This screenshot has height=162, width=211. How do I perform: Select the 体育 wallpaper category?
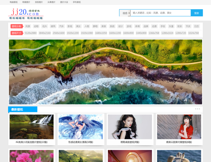(x=137, y=26)
